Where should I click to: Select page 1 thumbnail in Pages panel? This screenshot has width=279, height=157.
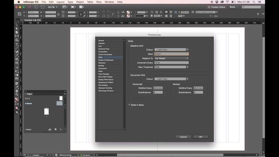tap(47, 112)
